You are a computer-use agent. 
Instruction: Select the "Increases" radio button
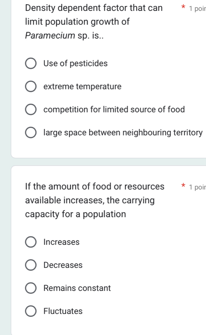(x=31, y=242)
